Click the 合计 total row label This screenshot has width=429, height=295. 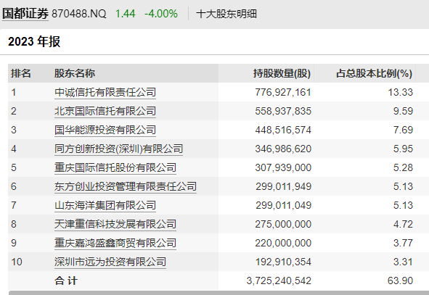tap(66, 281)
